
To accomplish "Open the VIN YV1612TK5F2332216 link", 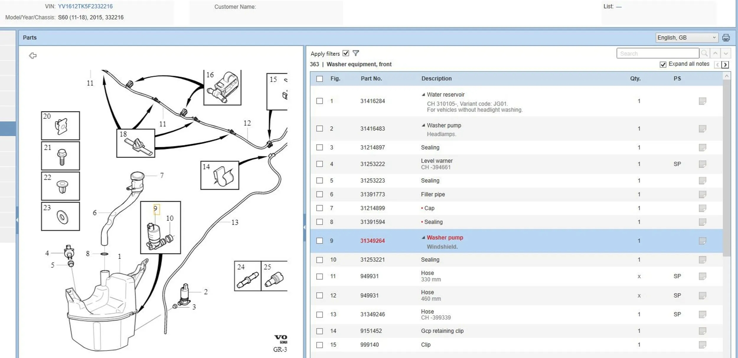I will [x=85, y=6].
